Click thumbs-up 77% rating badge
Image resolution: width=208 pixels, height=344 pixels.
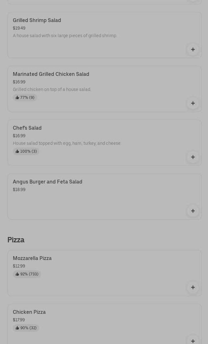[25, 98]
